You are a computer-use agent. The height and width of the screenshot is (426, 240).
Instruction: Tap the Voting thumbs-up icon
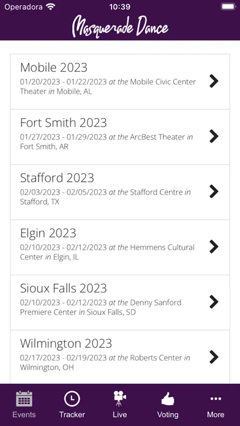click(x=168, y=398)
